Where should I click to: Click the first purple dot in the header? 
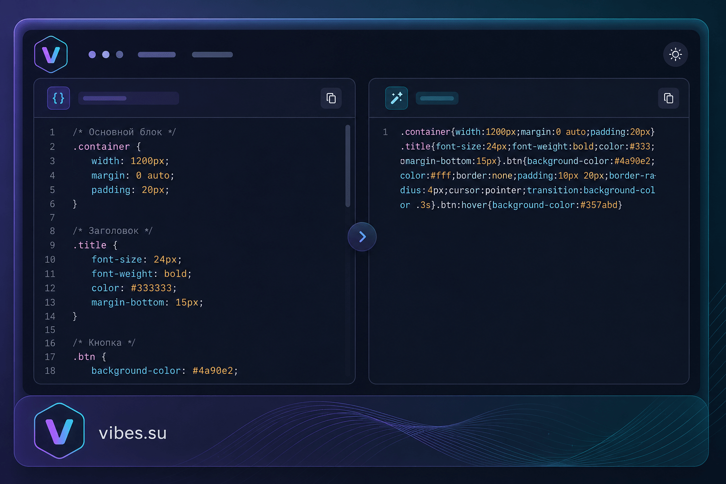tap(92, 55)
